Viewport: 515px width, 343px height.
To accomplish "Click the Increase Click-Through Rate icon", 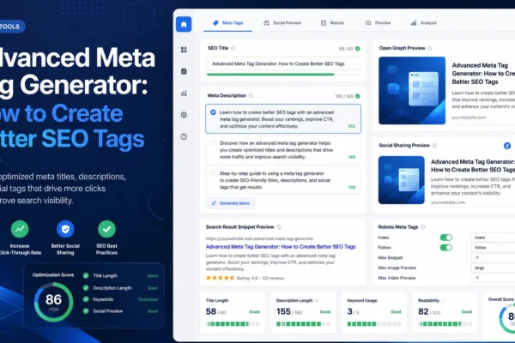I will [x=20, y=229].
